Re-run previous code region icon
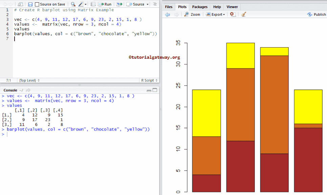 119,4
